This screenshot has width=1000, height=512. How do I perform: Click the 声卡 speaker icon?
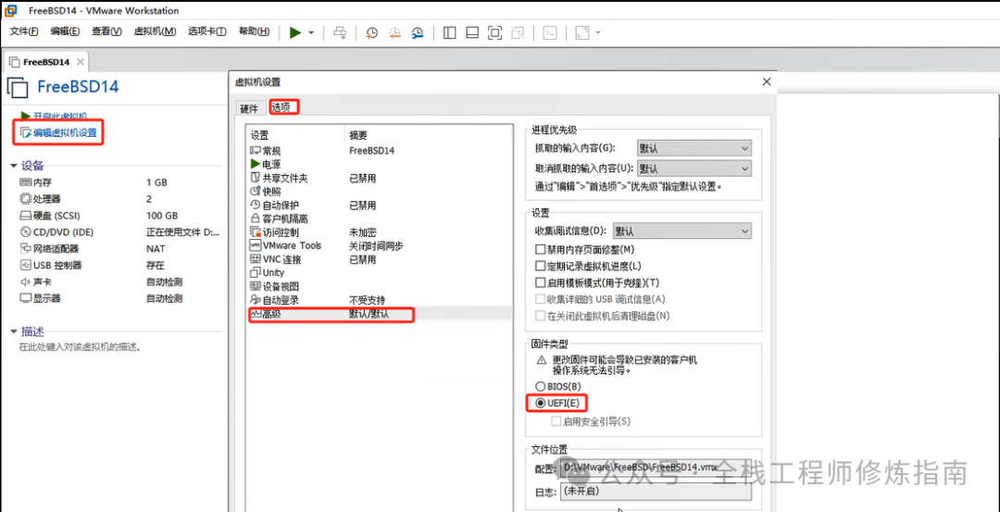pyautogui.click(x=26, y=281)
